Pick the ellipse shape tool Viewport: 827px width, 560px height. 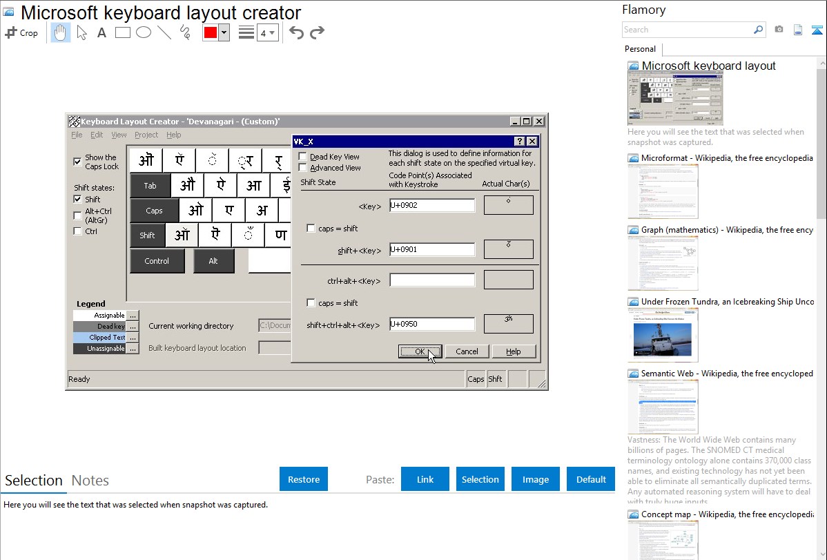(x=144, y=32)
